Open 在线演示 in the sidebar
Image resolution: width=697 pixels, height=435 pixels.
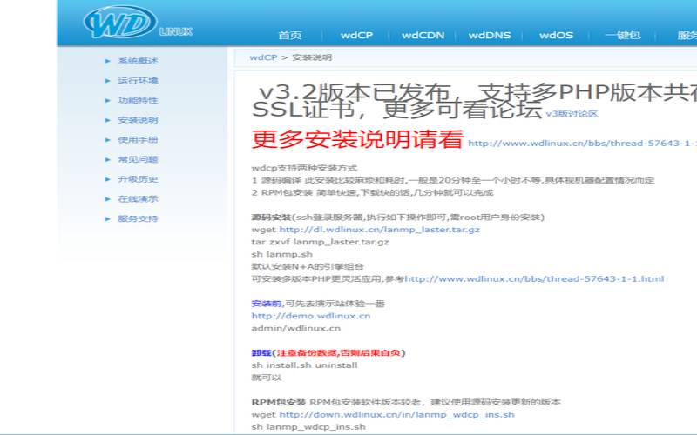tap(138, 199)
